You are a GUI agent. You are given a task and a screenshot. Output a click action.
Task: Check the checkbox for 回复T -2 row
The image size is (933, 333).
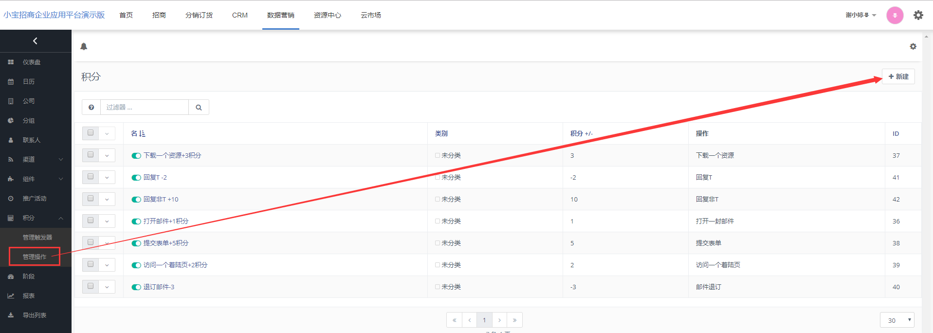(91, 177)
